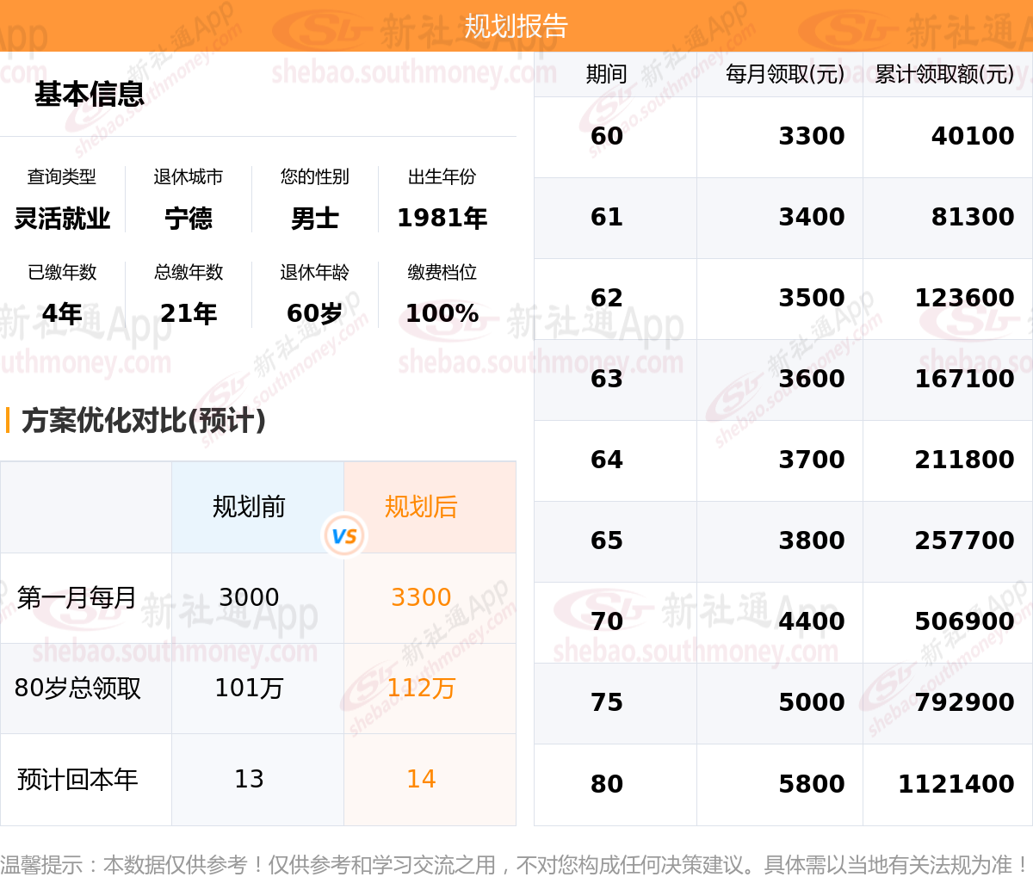This screenshot has width=1033, height=877.
Task: Click the 您的性别 label
Action: 315,176
